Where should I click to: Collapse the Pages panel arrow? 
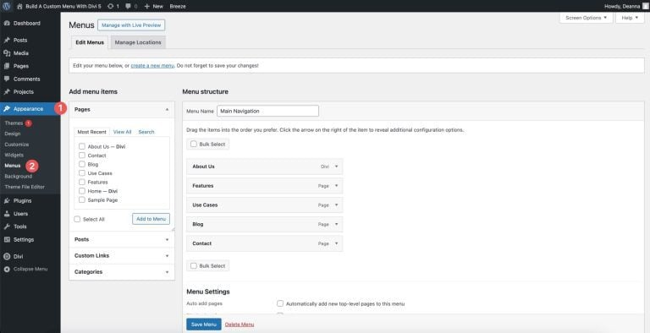pyautogui.click(x=167, y=110)
